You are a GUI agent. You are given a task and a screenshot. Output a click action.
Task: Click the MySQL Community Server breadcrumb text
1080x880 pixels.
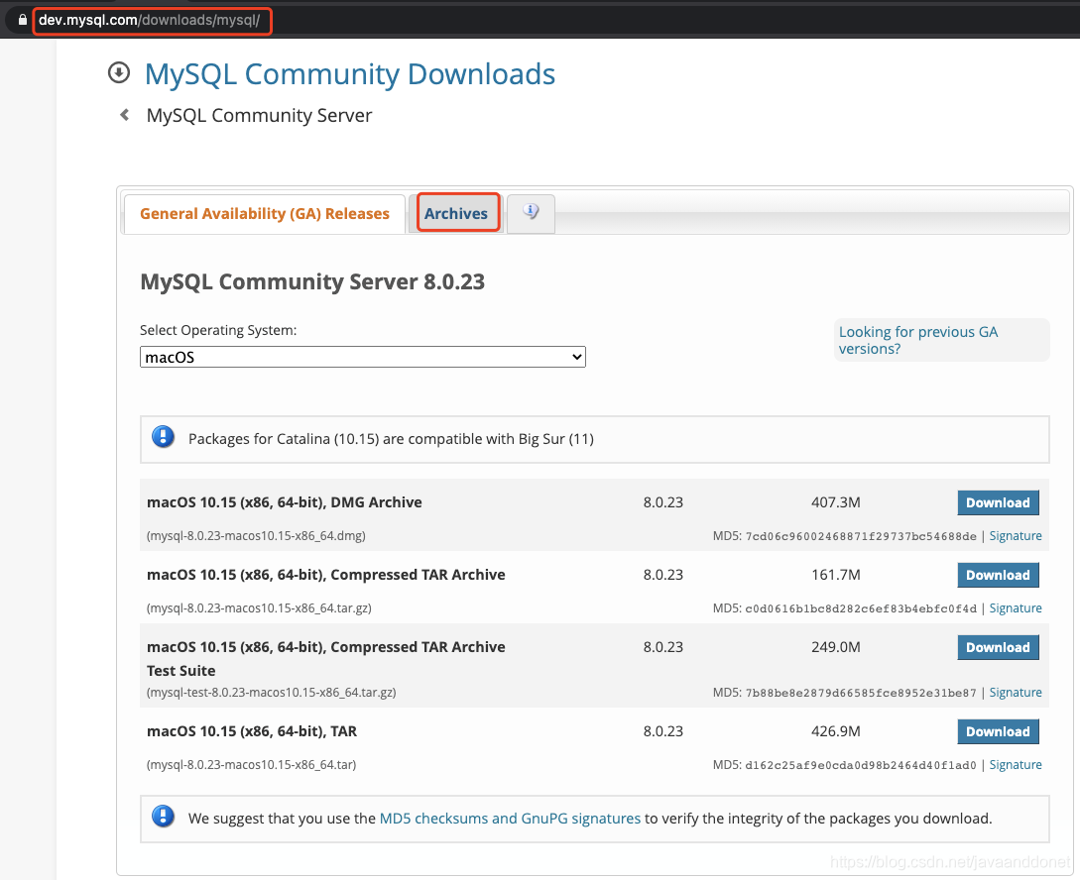click(x=259, y=116)
